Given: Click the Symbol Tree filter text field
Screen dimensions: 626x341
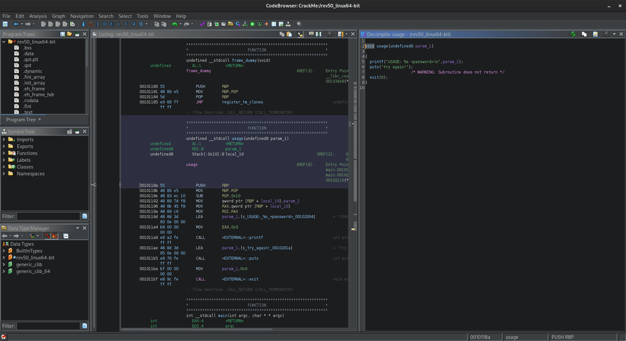Looking at the screenshot, I should 48,216.
